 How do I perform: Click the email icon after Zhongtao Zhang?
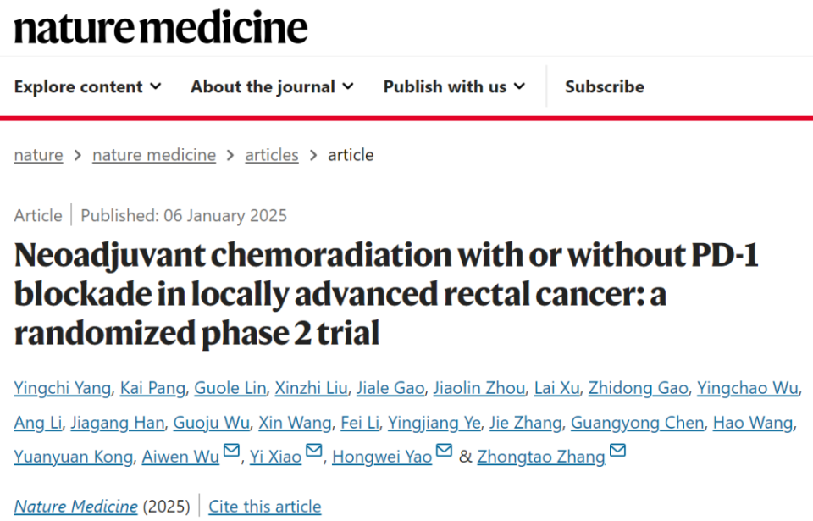pos(617,452)
